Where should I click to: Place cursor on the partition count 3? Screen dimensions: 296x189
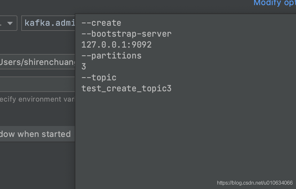(84, 67)
